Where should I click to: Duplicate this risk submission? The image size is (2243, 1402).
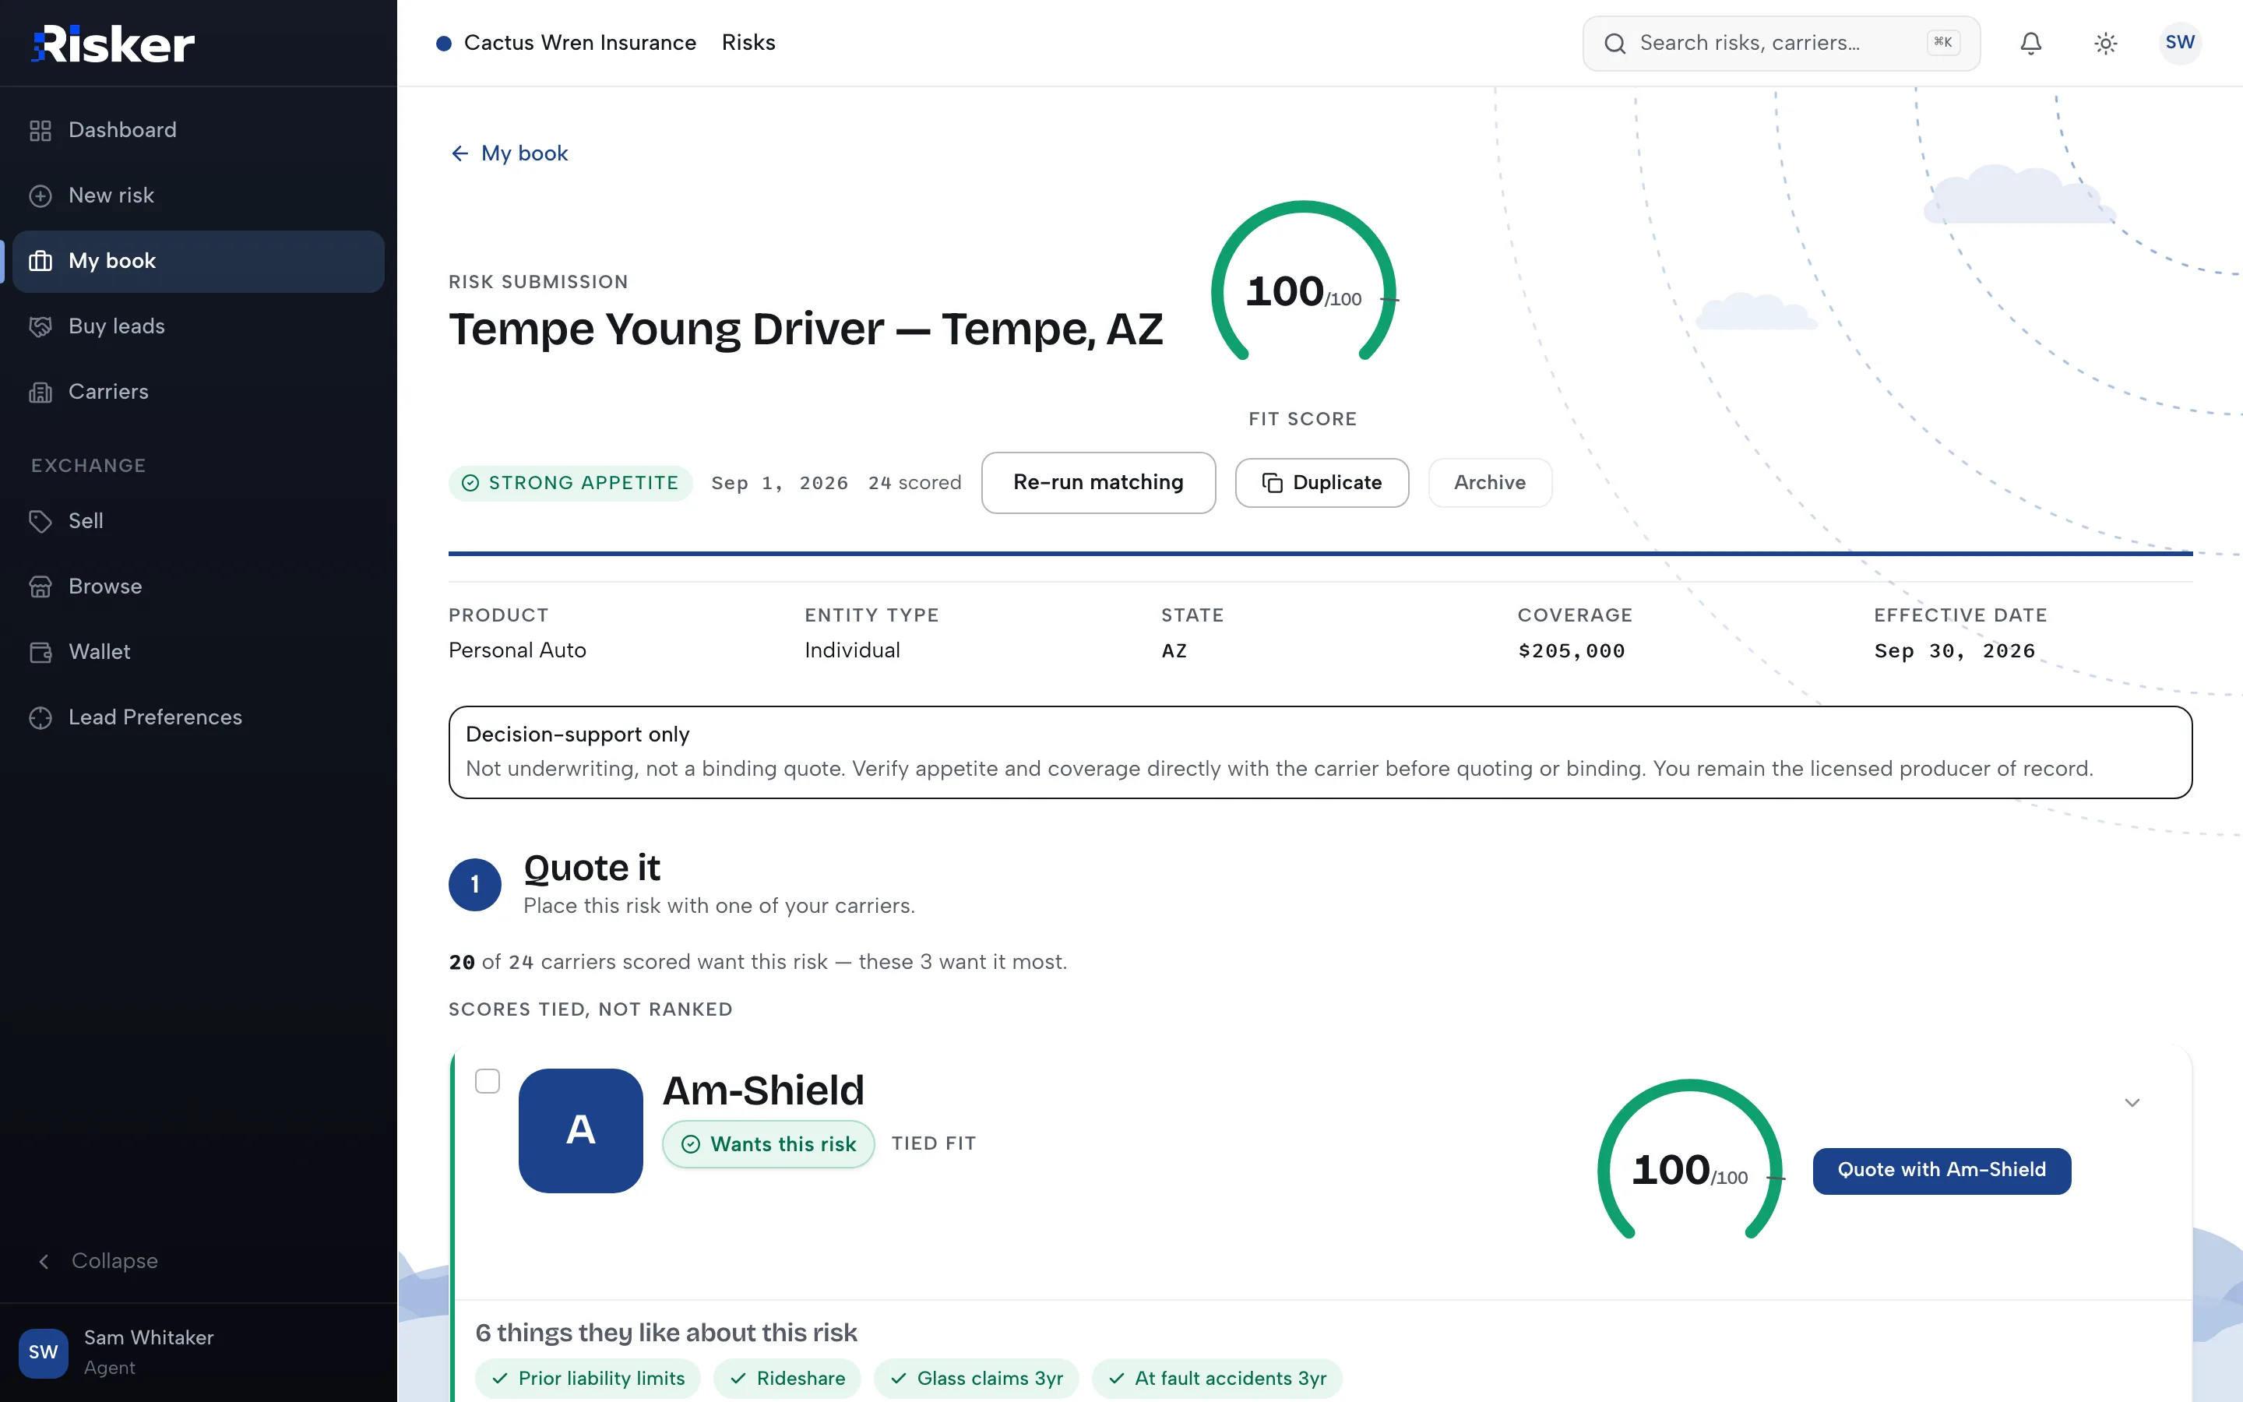click(x=1322, y=483)
